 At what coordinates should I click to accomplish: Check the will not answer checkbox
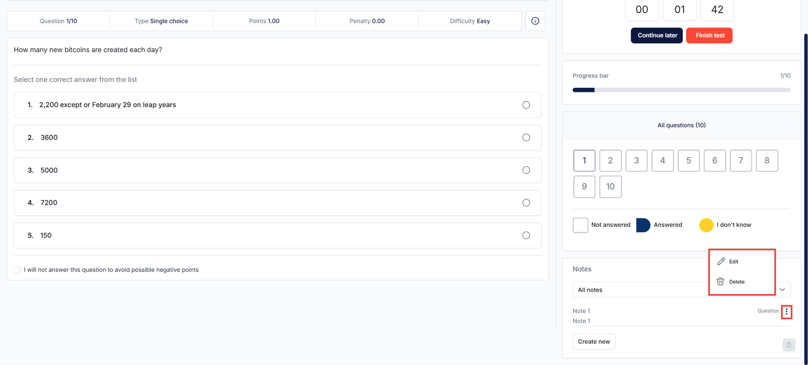[x=18, y=270]
